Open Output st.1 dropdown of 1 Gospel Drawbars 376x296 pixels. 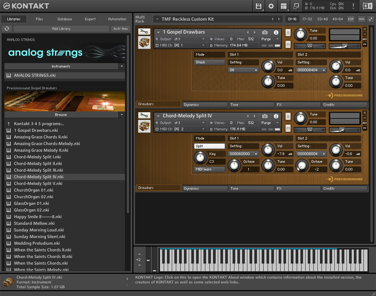click(x=180, y=39)
